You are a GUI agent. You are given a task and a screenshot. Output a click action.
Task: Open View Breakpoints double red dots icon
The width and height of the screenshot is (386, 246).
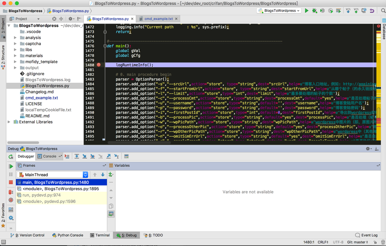click(11, 192)
